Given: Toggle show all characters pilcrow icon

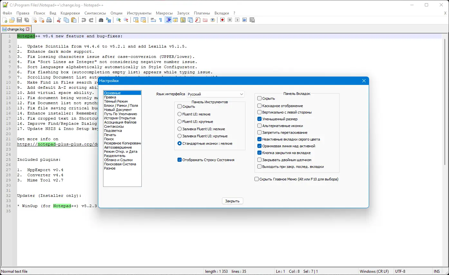Looking at the screenshot, I should point(160,20).
